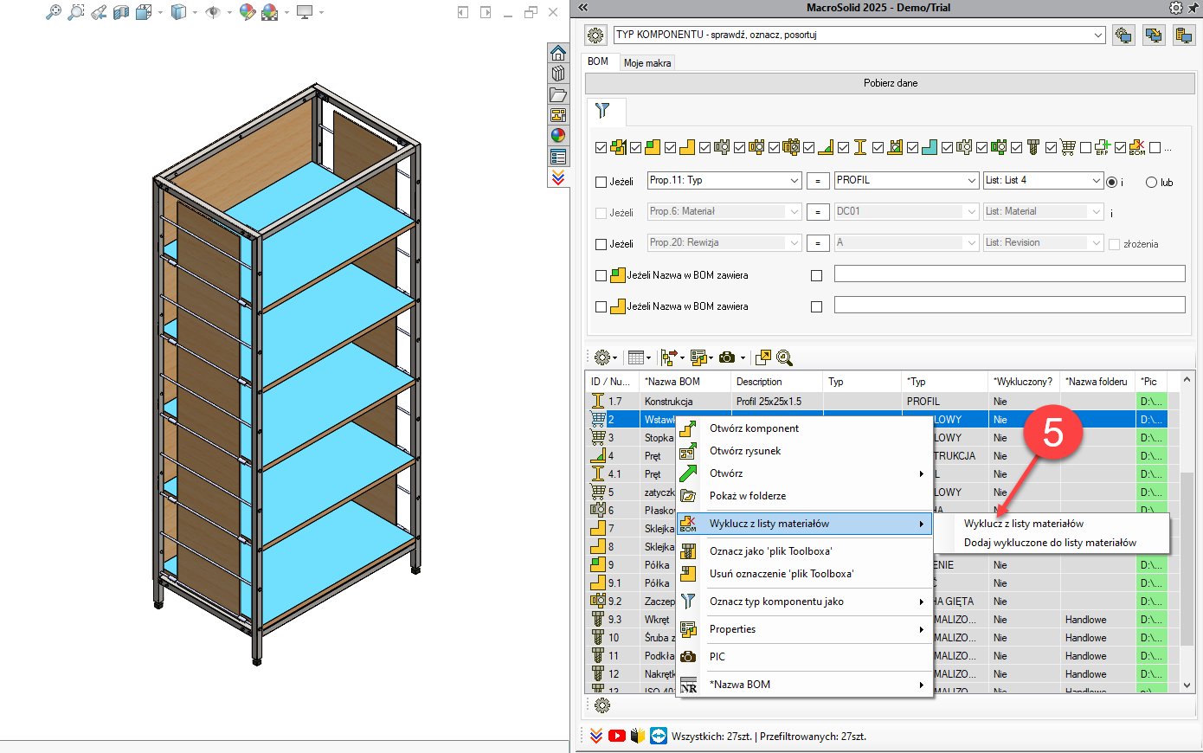Toggle second 'Jeżeli Nazwa w BOM zawiera' checkbox
The image size is (1203, 753).
(601, 306)
